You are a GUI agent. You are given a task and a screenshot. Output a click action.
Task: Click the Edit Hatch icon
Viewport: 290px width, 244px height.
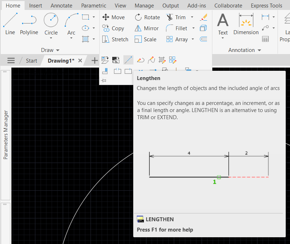(x=162, y=60)
